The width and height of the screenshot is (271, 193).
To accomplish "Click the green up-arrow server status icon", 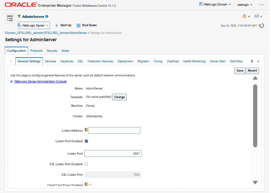I will [19, 16].
